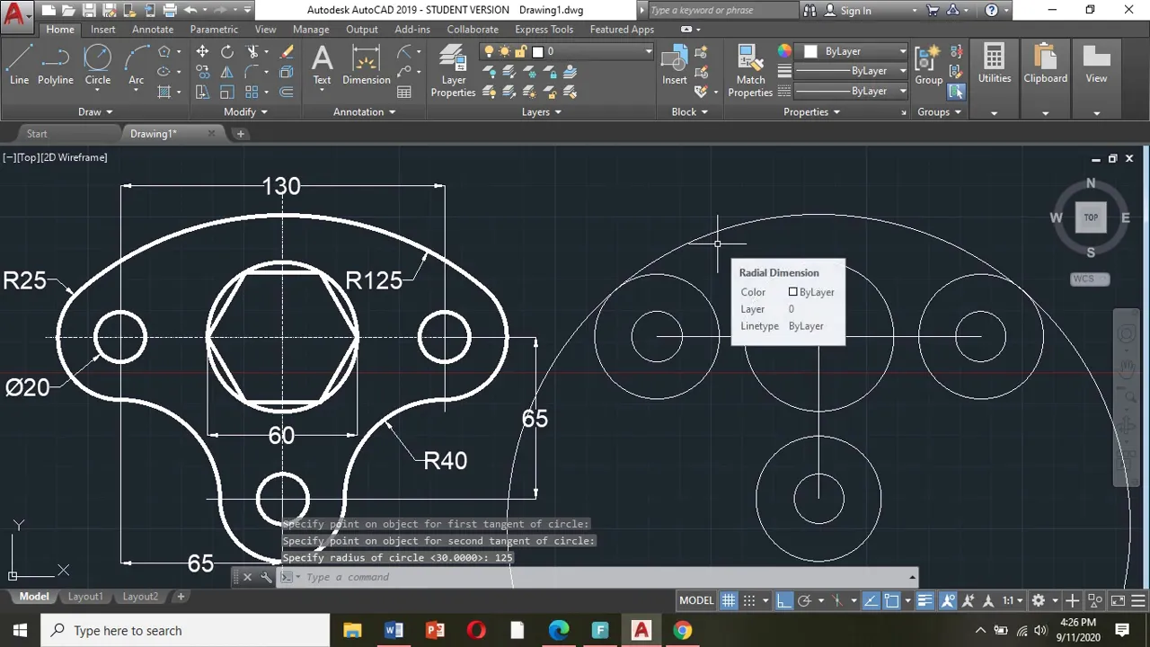Toggle annotation visibility in status bar
This screenshot has width=1150, height=647.
pos(948,600)
